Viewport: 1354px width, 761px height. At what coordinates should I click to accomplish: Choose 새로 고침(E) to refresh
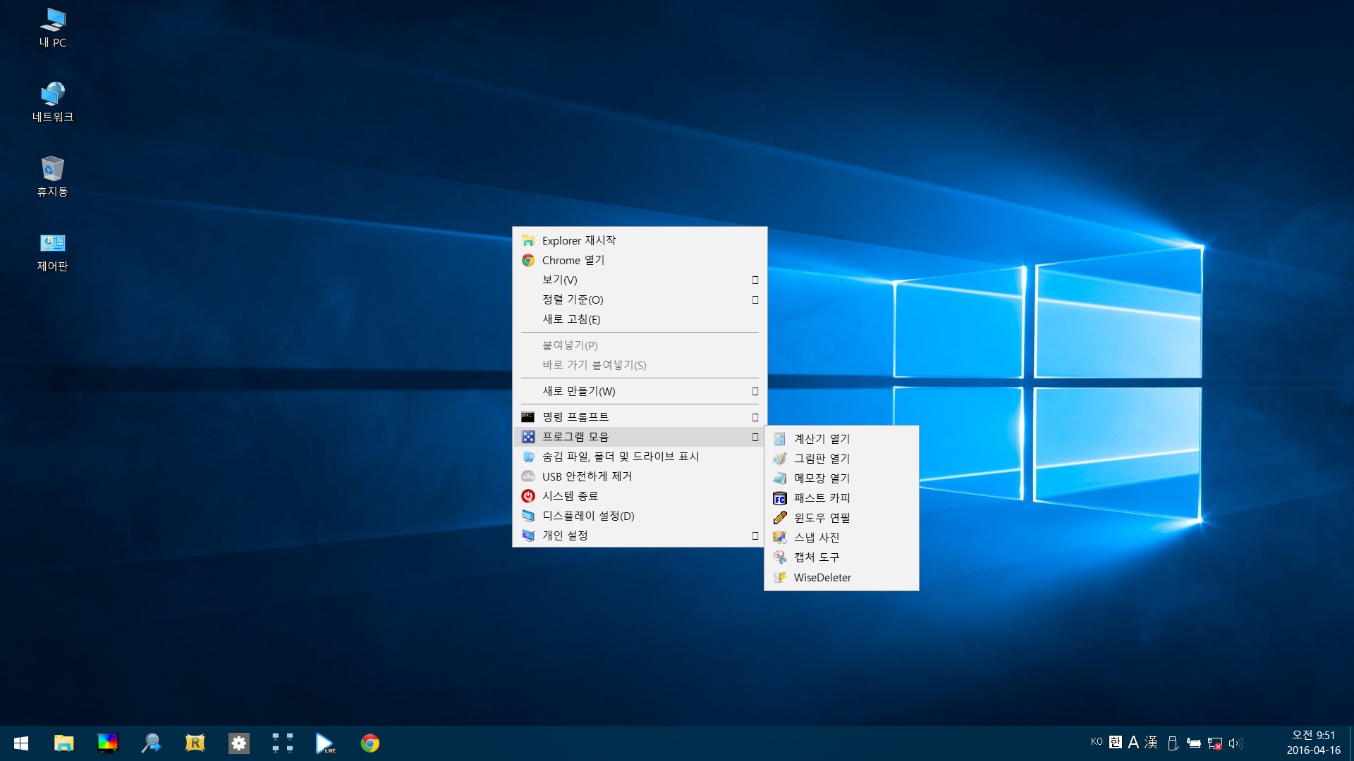(x=640, y=319)
